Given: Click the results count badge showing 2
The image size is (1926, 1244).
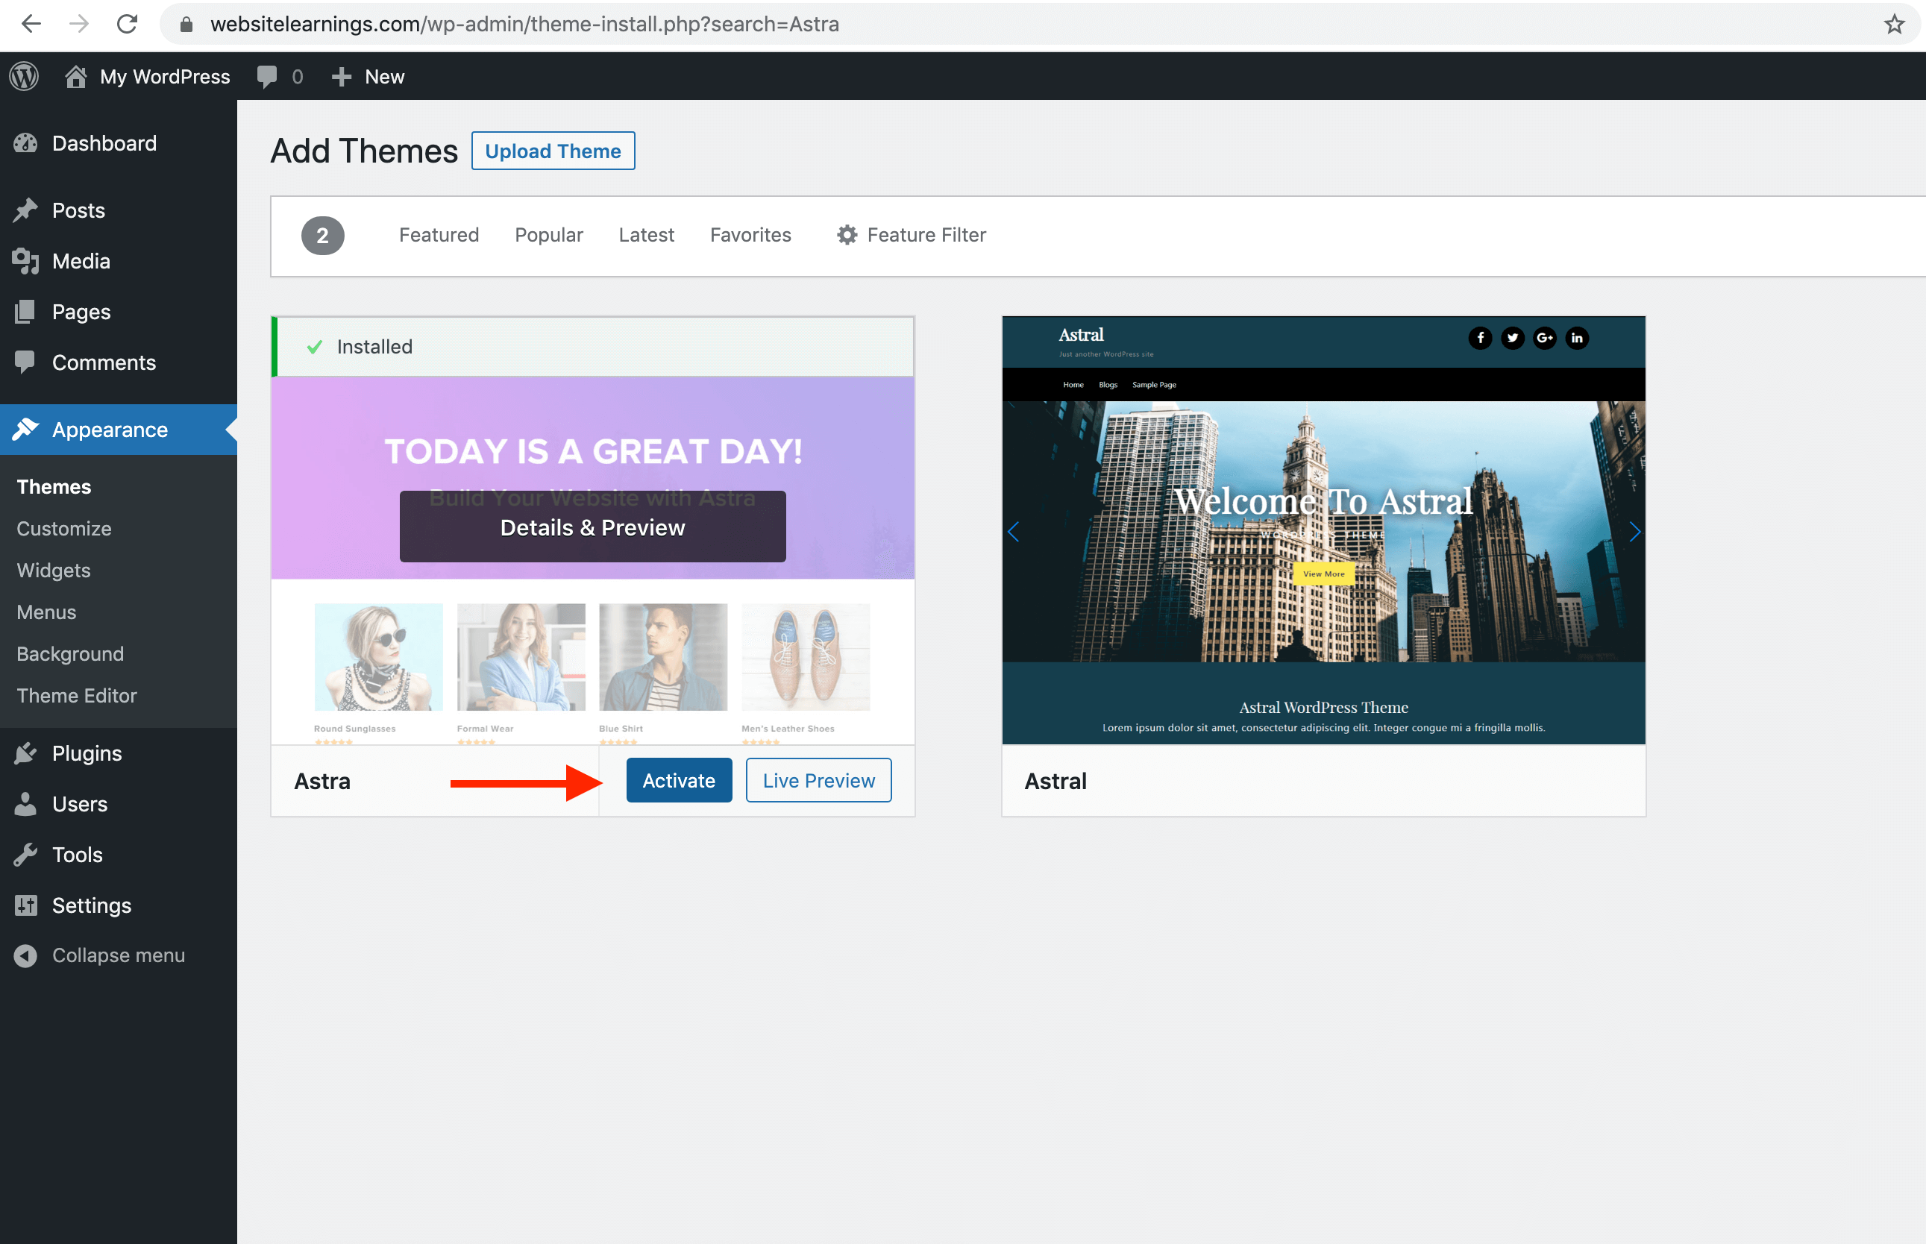Looking at the screenshot, I should pos(322,236).
